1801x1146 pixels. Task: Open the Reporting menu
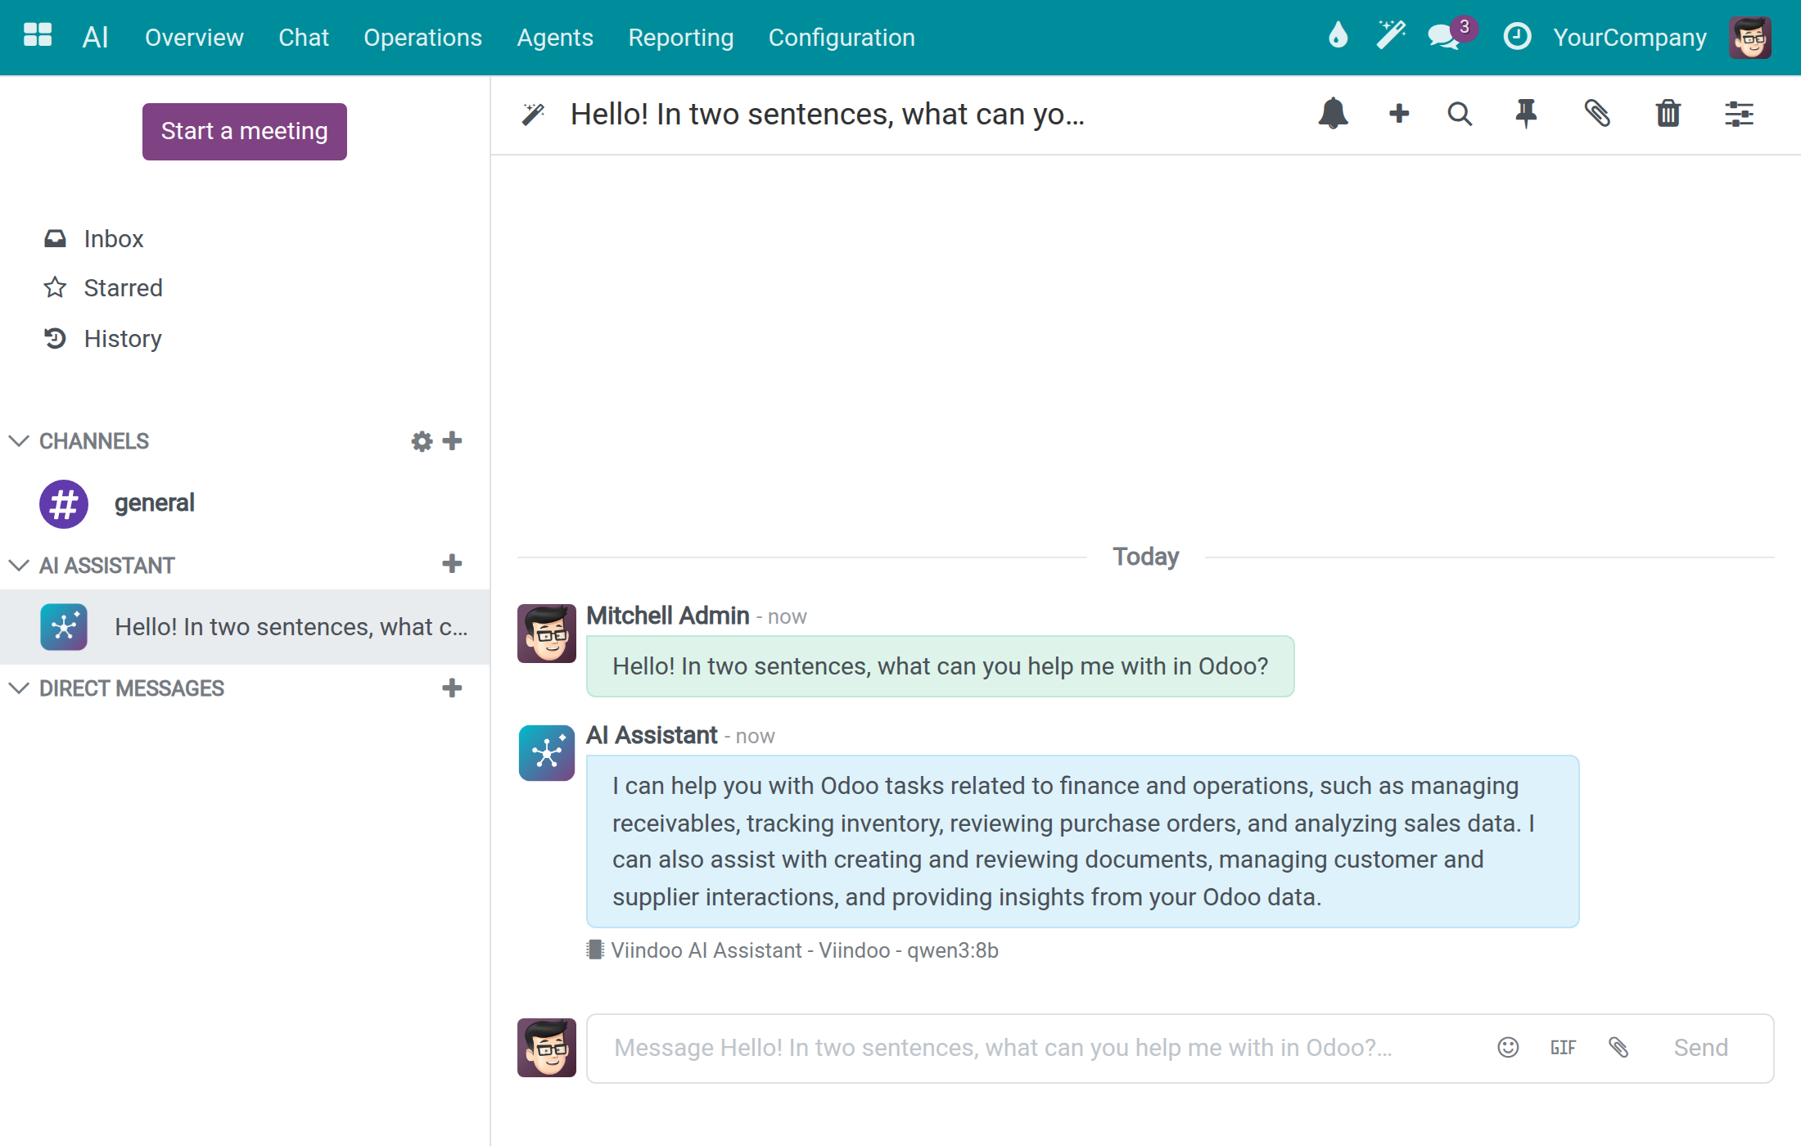click(x=681, y=38)
